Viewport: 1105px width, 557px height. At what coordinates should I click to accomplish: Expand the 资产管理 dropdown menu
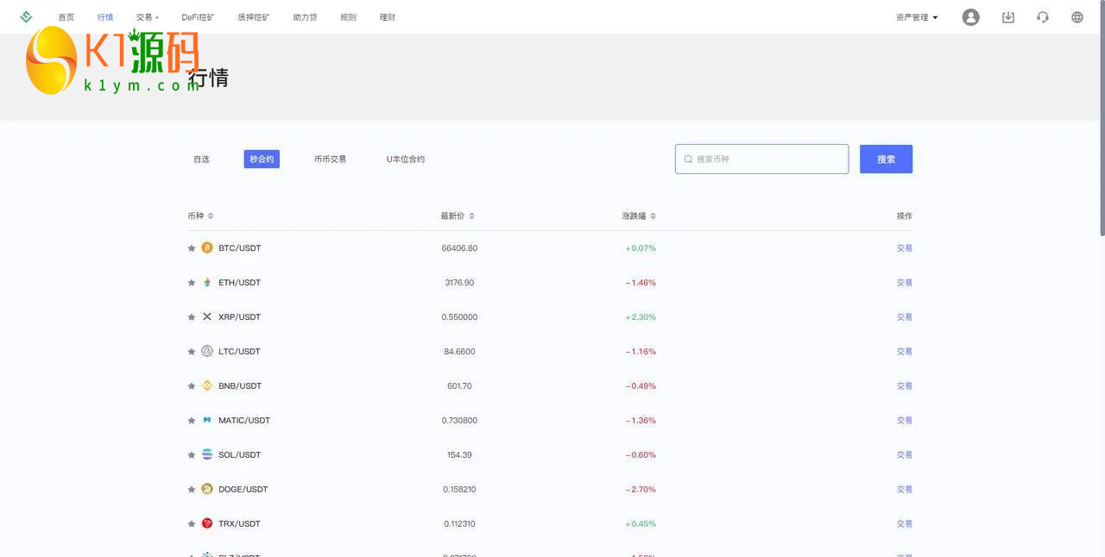click(x=916, y=17)
